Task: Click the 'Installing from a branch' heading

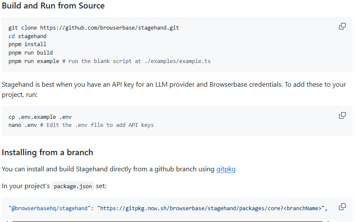Action: coord(47,153)
